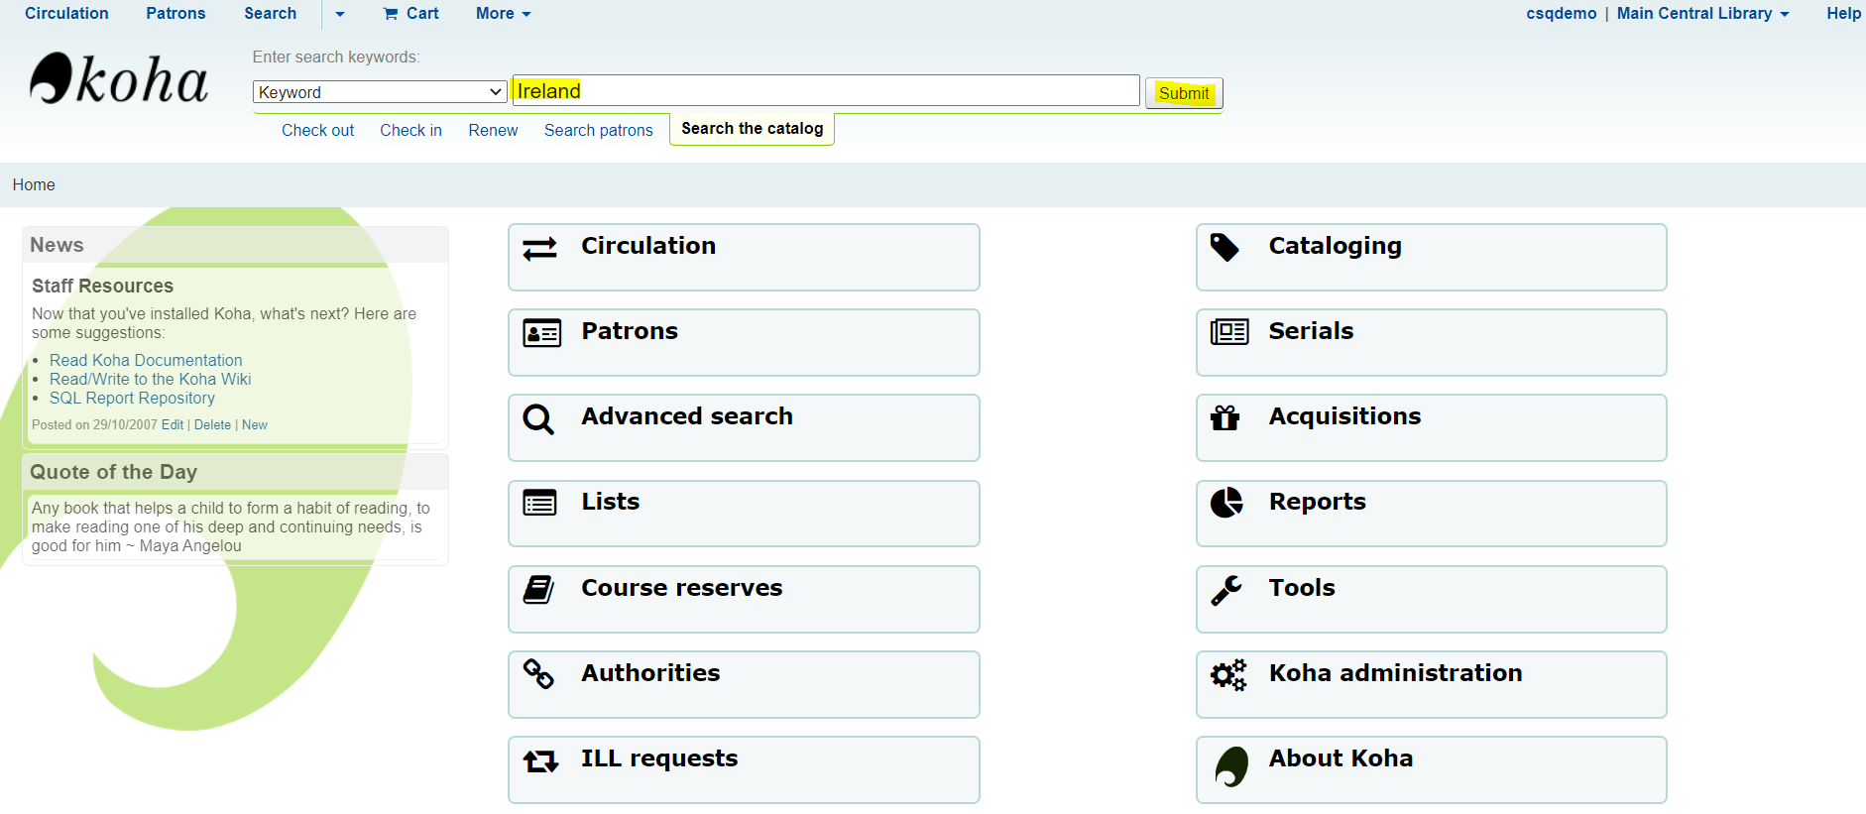The width and height of the screenshot is (1866, 814).
Task: Click the Authorities chain link icon
Action: (538, 674)
